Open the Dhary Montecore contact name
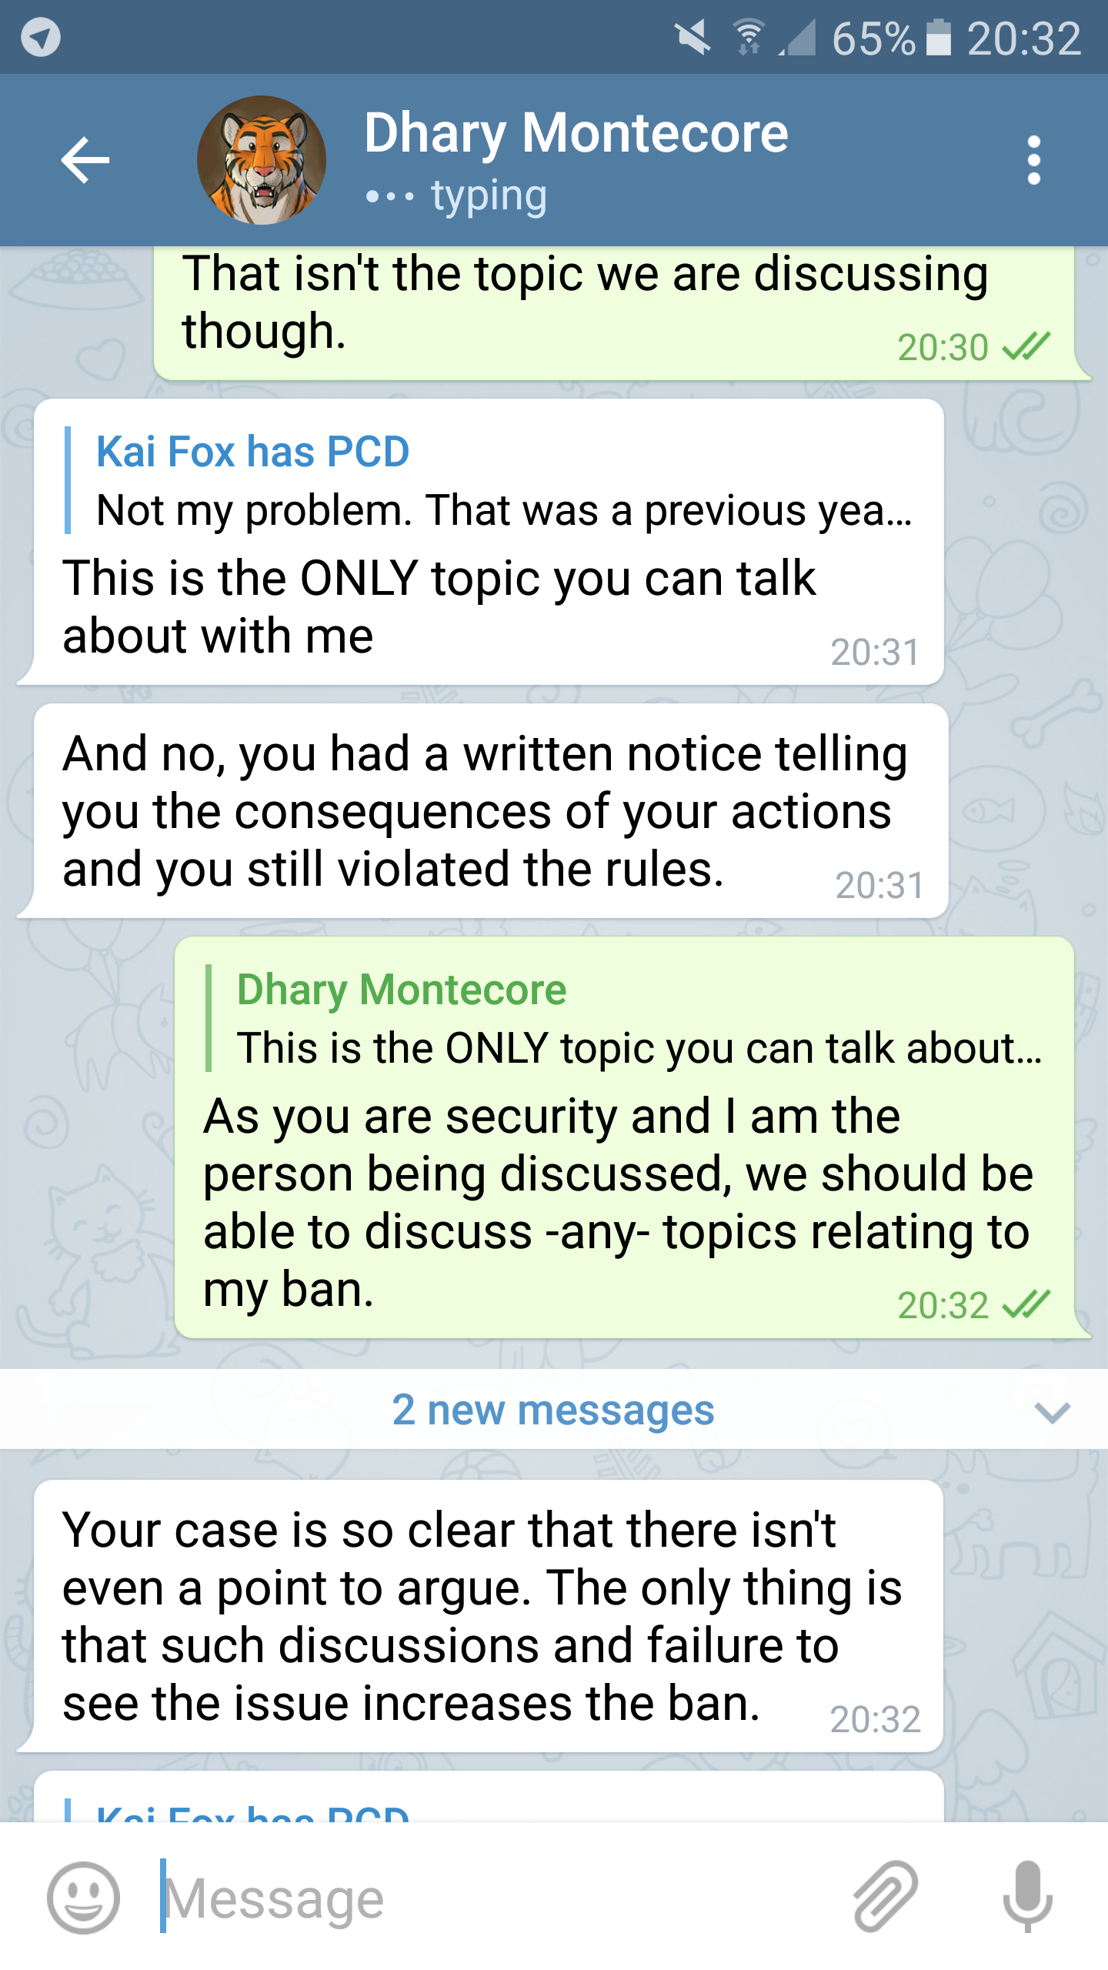Image resolution: width=1108 pixels, height=1970 pixels. [576, 134]
